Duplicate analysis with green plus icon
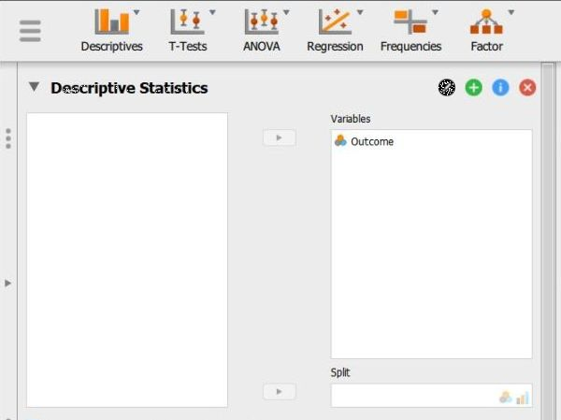This screenshot has height=420, width=561. (x=473, y=87)
